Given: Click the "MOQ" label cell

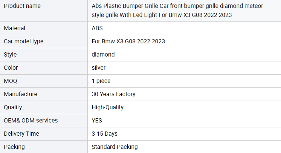Looking at the screenshot, I should click(x=11, y=81).
